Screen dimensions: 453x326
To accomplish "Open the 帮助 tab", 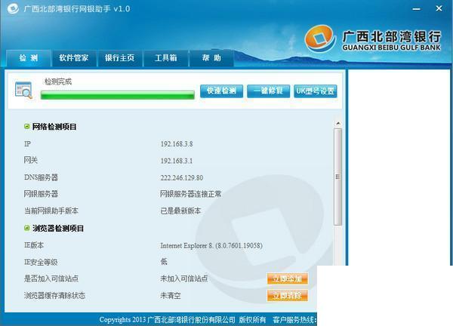I will pos(211,58).
